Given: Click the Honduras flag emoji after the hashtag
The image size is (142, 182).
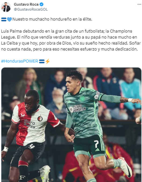Looking at the screenshot, I should (42, 61).
